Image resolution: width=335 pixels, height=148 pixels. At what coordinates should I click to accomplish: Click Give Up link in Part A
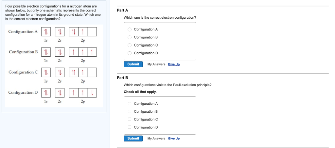tap(174, 64)
